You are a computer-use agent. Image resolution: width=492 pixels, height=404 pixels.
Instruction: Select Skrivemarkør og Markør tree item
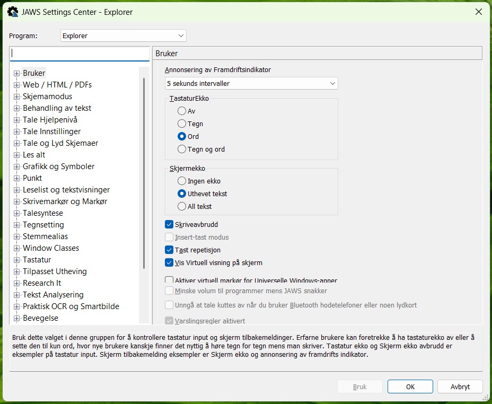65,201
